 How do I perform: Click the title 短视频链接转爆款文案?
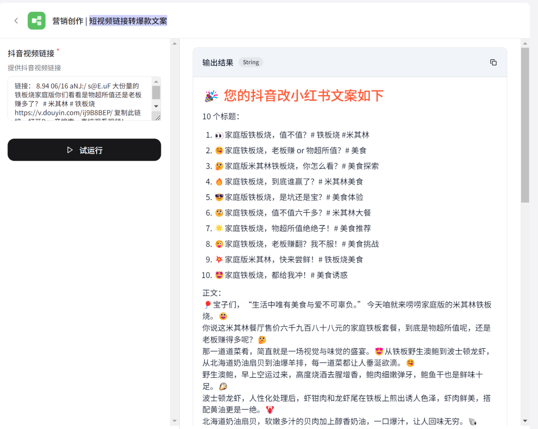click(128, 21)
